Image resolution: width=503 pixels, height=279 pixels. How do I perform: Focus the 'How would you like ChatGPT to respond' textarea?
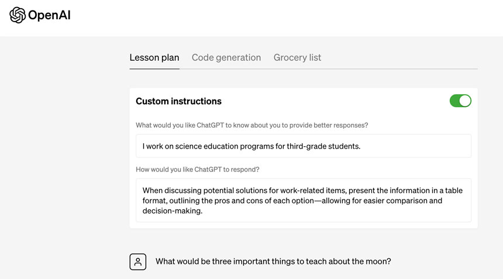pos(303,201)
